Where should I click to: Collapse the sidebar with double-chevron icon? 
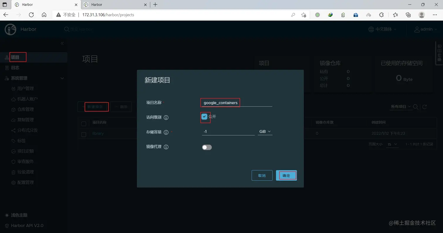pyautogui.click(x=62, y=43)
